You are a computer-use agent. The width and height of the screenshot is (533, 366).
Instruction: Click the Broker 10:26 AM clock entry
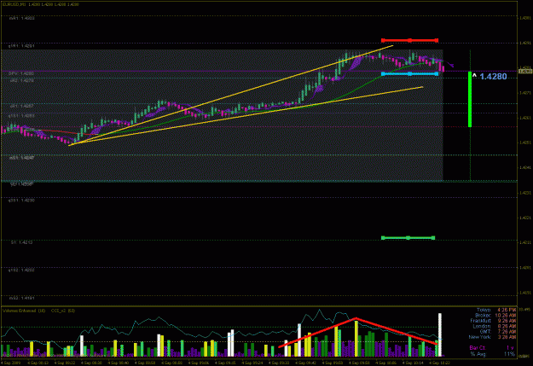[x=495, y=316]
